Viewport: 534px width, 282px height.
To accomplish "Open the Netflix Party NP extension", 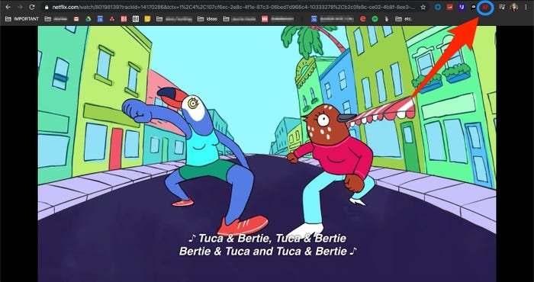I will pyautogui.click(x=485, y=7).
